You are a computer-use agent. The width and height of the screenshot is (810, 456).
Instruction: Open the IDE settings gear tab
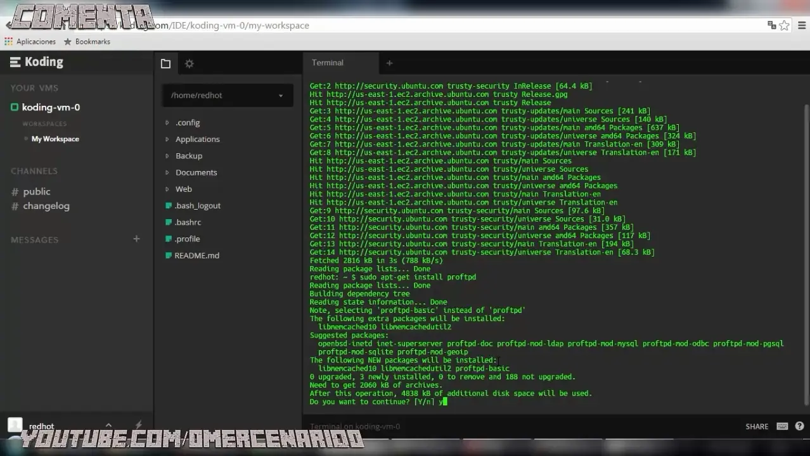[x=189, y=63]
